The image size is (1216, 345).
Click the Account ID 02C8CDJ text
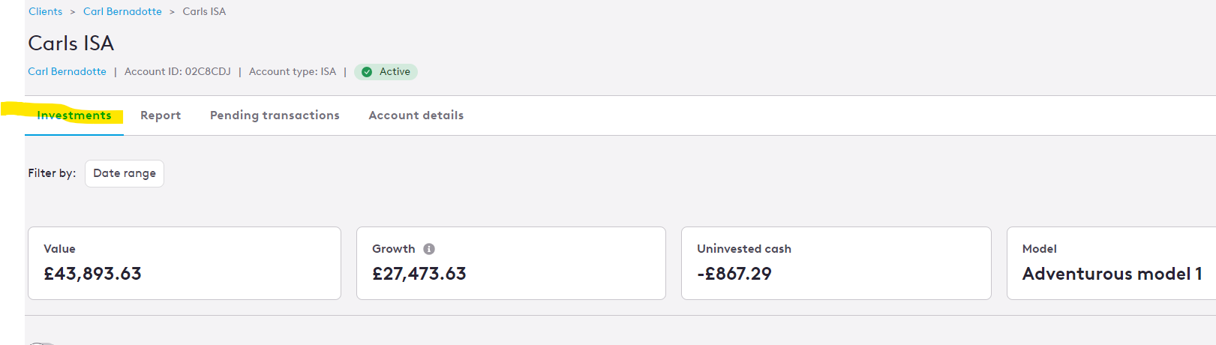178,72
